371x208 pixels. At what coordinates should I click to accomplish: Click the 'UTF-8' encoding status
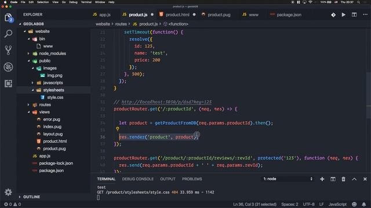308,204
